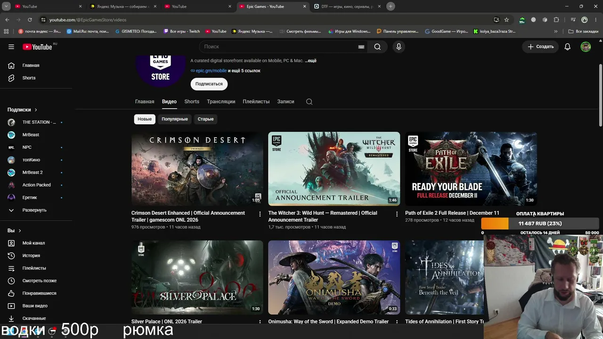603x339 pixels.
Task: Expand the Подписки section
Action: 22,110
